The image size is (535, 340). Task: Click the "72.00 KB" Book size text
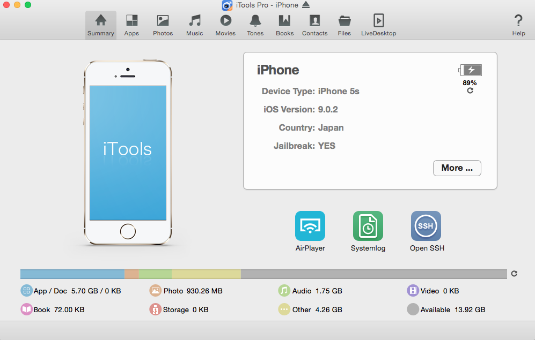pos(69,309)
